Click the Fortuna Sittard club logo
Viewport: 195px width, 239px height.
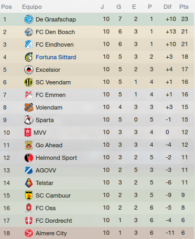[x=29, y=57]
